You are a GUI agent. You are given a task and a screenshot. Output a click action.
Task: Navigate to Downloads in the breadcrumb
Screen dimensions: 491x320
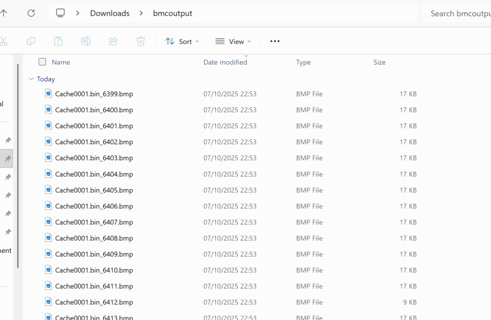pos(110,13)
